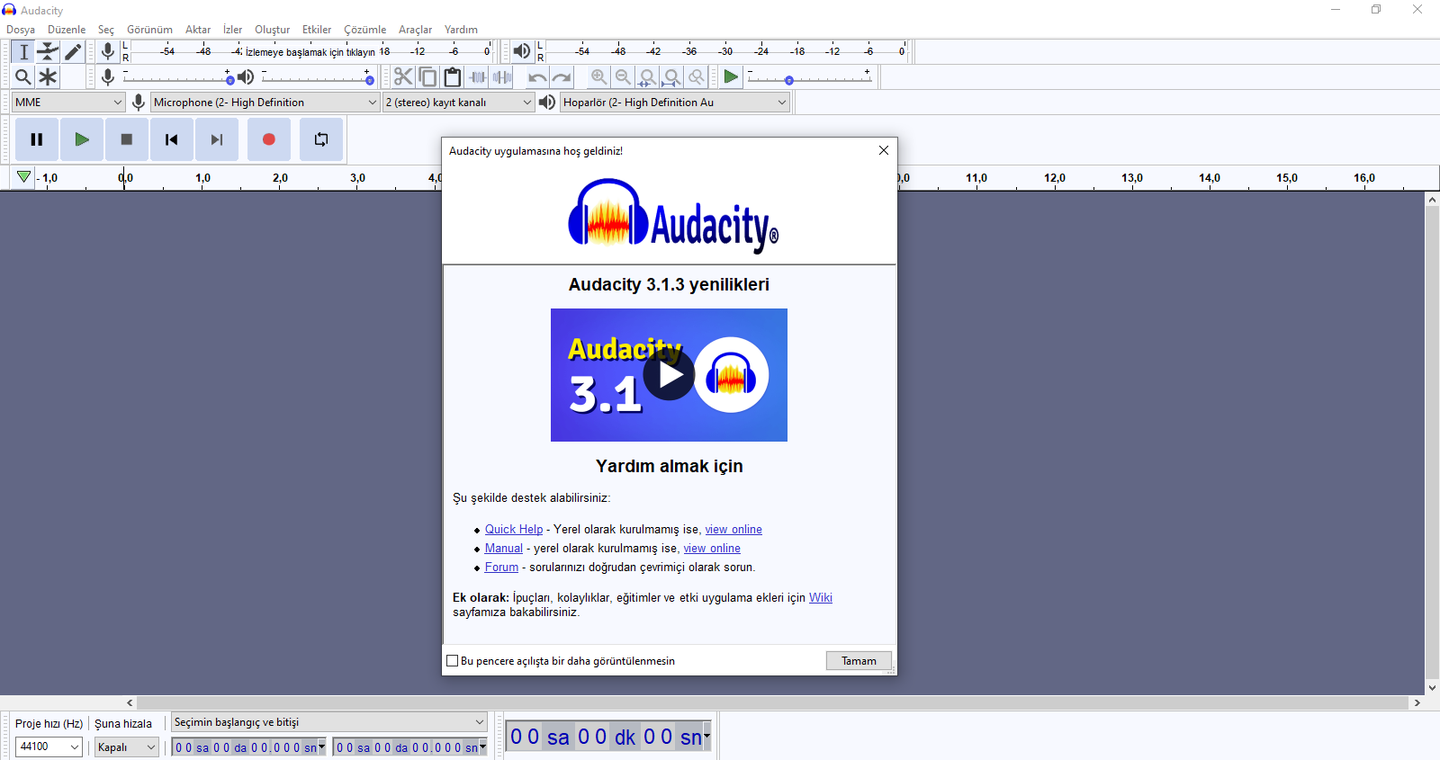Select the Envelope tool
This screenshot has width=1440, height=760.
coord(49,52)
